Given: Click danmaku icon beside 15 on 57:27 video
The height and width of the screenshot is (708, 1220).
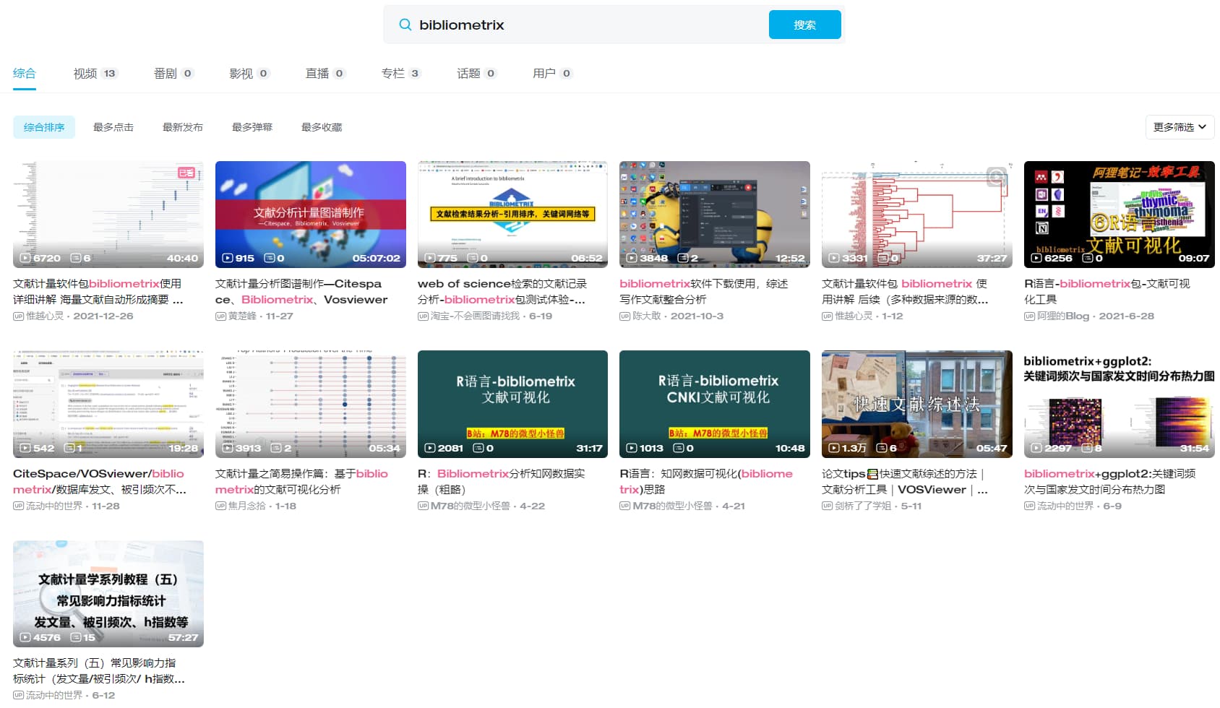Looking at the screenshot, I should (x=75, y=637).
